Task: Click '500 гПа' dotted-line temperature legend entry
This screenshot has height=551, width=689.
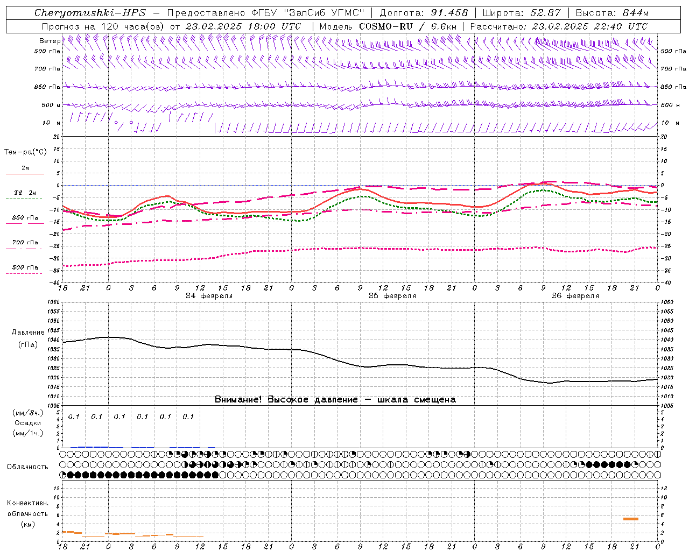Action: tap(25, 267)
